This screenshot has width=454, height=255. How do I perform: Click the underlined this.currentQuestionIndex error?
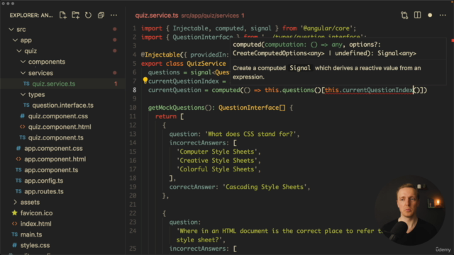[x=369, y=90]
